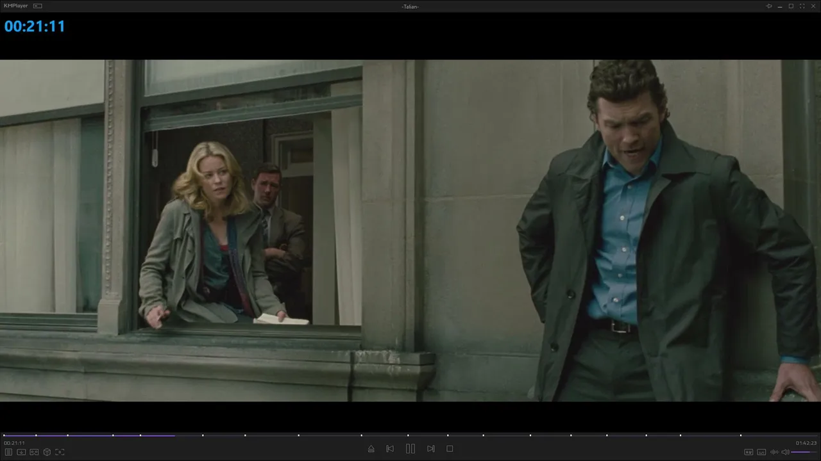
Task: Skip to the next track
Action: point(431,449)
